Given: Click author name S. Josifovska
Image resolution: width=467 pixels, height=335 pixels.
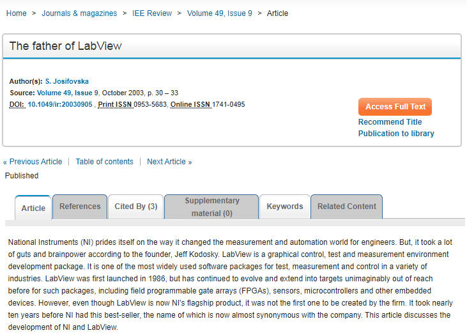Looking at the screenshot, I should click(x=66, y=81).
